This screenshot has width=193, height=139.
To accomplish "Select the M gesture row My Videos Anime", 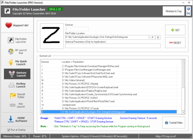I will tap(109, 80).
